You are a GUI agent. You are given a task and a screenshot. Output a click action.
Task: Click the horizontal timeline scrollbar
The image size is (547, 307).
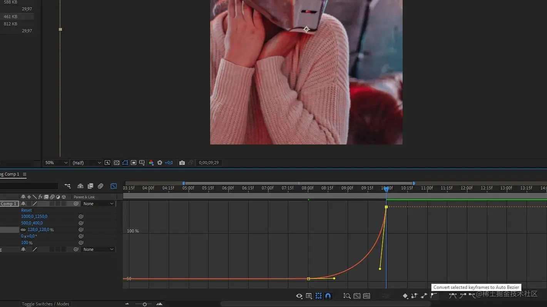(x=325, y=304)
